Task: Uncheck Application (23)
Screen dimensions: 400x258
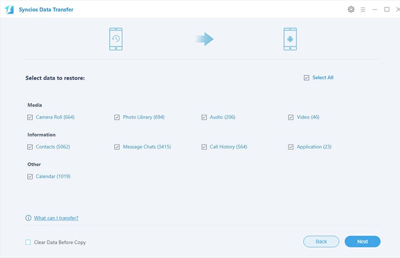Action: click(x=291, y=147)
